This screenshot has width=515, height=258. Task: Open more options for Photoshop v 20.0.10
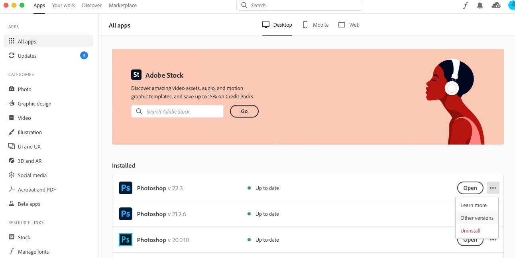[493, 240]
